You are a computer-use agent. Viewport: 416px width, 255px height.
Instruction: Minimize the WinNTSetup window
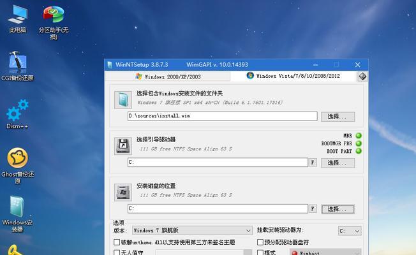click(x=315, y=64)
